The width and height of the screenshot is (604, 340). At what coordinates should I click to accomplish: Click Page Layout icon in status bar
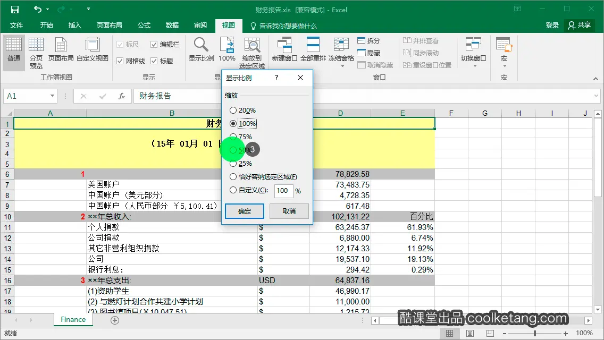(470, 334)
